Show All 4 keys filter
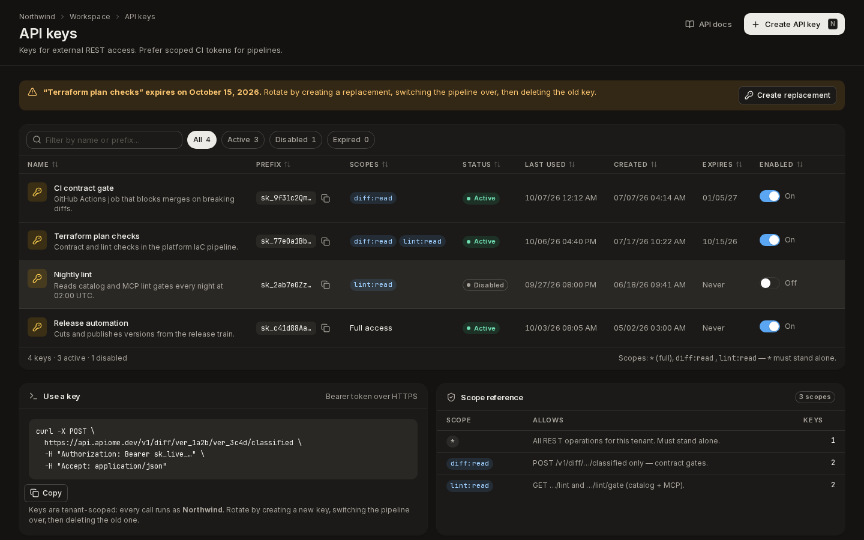 tap(202, 140)
